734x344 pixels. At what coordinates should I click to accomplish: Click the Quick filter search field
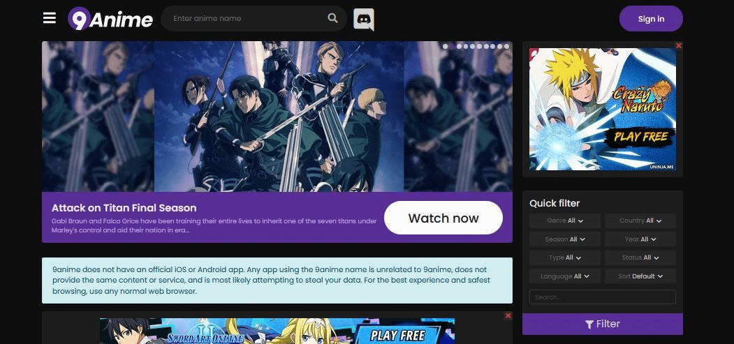[x=603, y=297]
